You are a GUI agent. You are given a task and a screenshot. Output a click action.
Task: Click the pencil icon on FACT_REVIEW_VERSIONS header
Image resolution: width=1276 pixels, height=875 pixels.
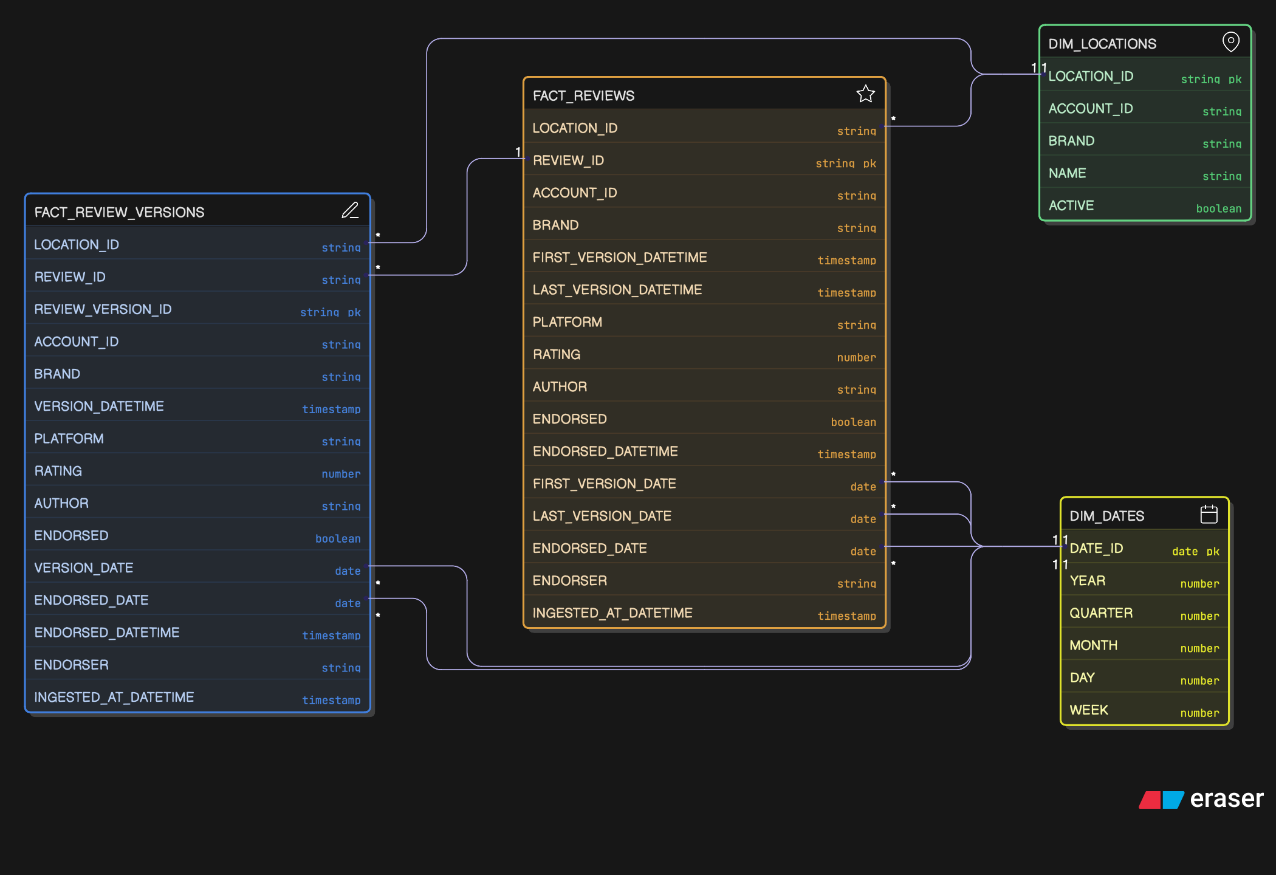(x=351, y=211)
